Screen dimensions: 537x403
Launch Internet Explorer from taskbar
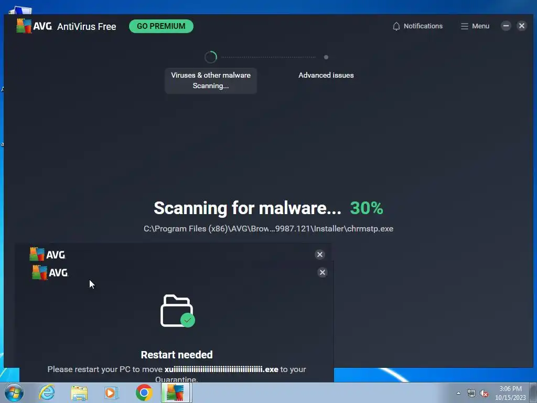[x=47, y=393]
